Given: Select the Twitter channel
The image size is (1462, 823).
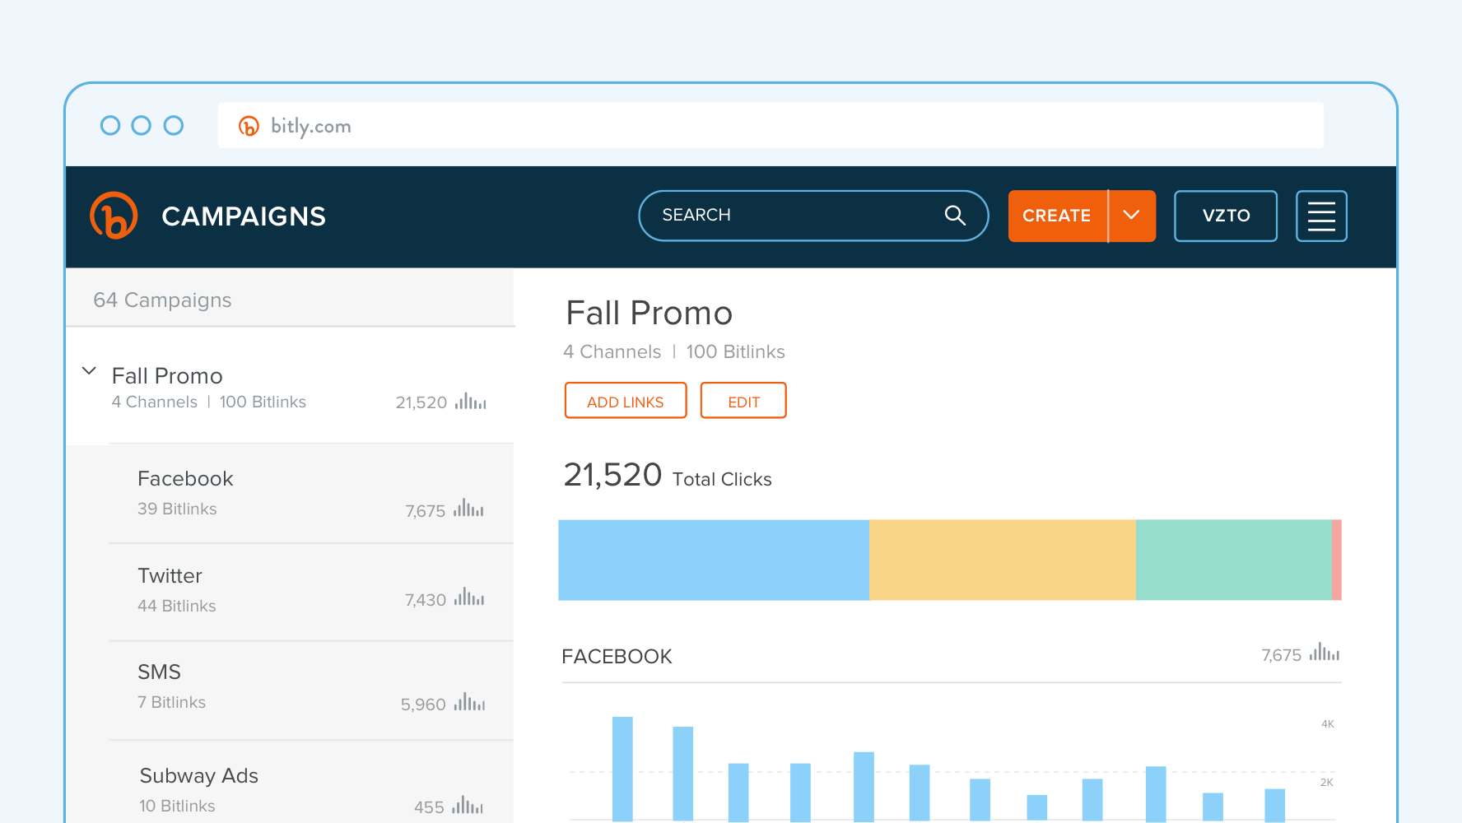Looking at the screenshot, I should click(x=170, y=576).
